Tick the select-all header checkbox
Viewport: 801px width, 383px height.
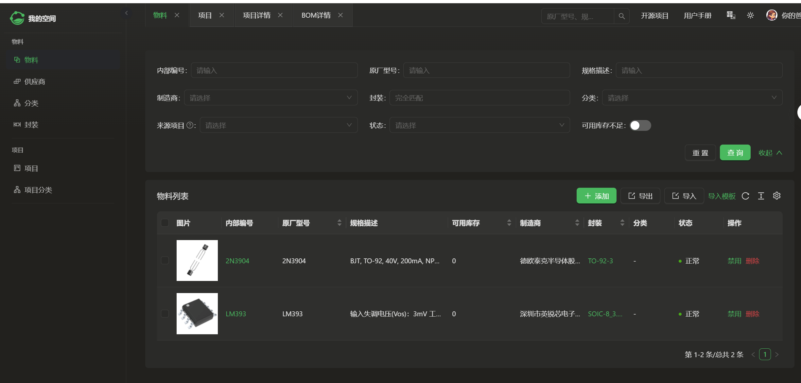(165, 223)
